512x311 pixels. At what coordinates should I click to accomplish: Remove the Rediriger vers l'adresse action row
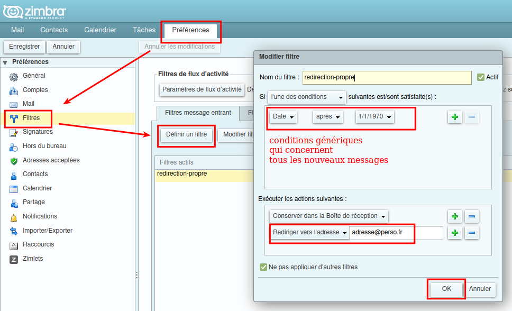[472, 233]
